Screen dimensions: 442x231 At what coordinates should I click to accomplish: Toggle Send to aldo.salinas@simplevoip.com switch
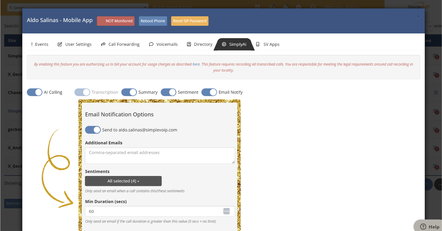tap(93, 130)
